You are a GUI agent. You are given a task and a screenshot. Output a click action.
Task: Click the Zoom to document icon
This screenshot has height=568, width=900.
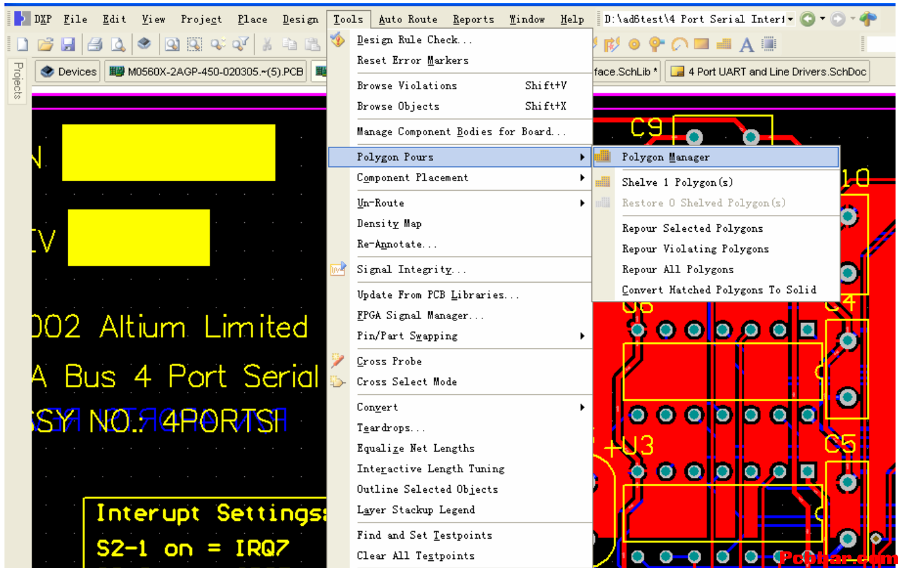tap(172, 44)
